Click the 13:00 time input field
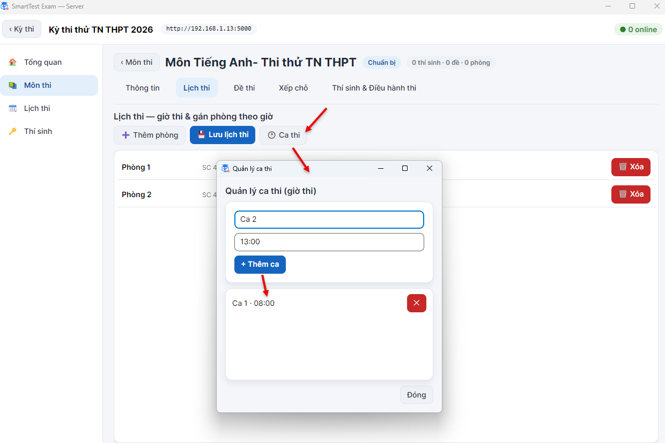 [329, 242]
